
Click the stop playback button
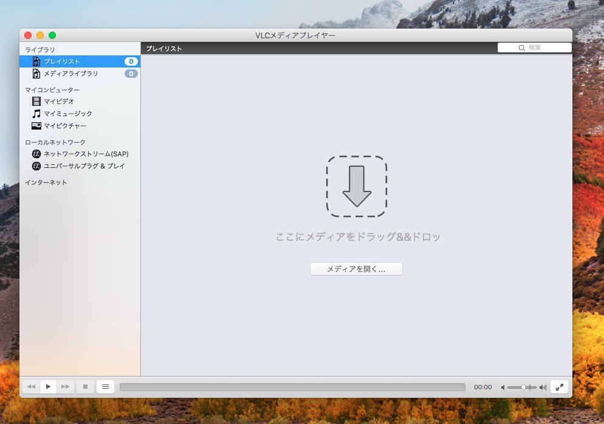click(x=86, y=386)
